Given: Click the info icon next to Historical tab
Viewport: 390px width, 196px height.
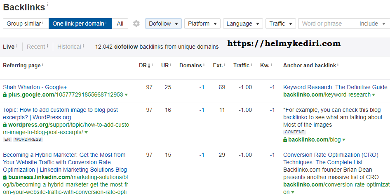Looking at the screenshot, I should [83, 46].
